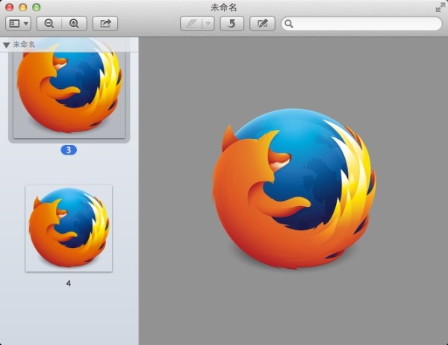Viewport: 448px width, 345px height.
Task: Click the blue page number 3 badge
Action: [69, 150]
